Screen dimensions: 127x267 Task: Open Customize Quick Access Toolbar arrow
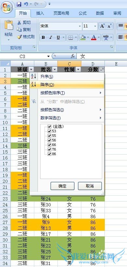coord(49,4)
